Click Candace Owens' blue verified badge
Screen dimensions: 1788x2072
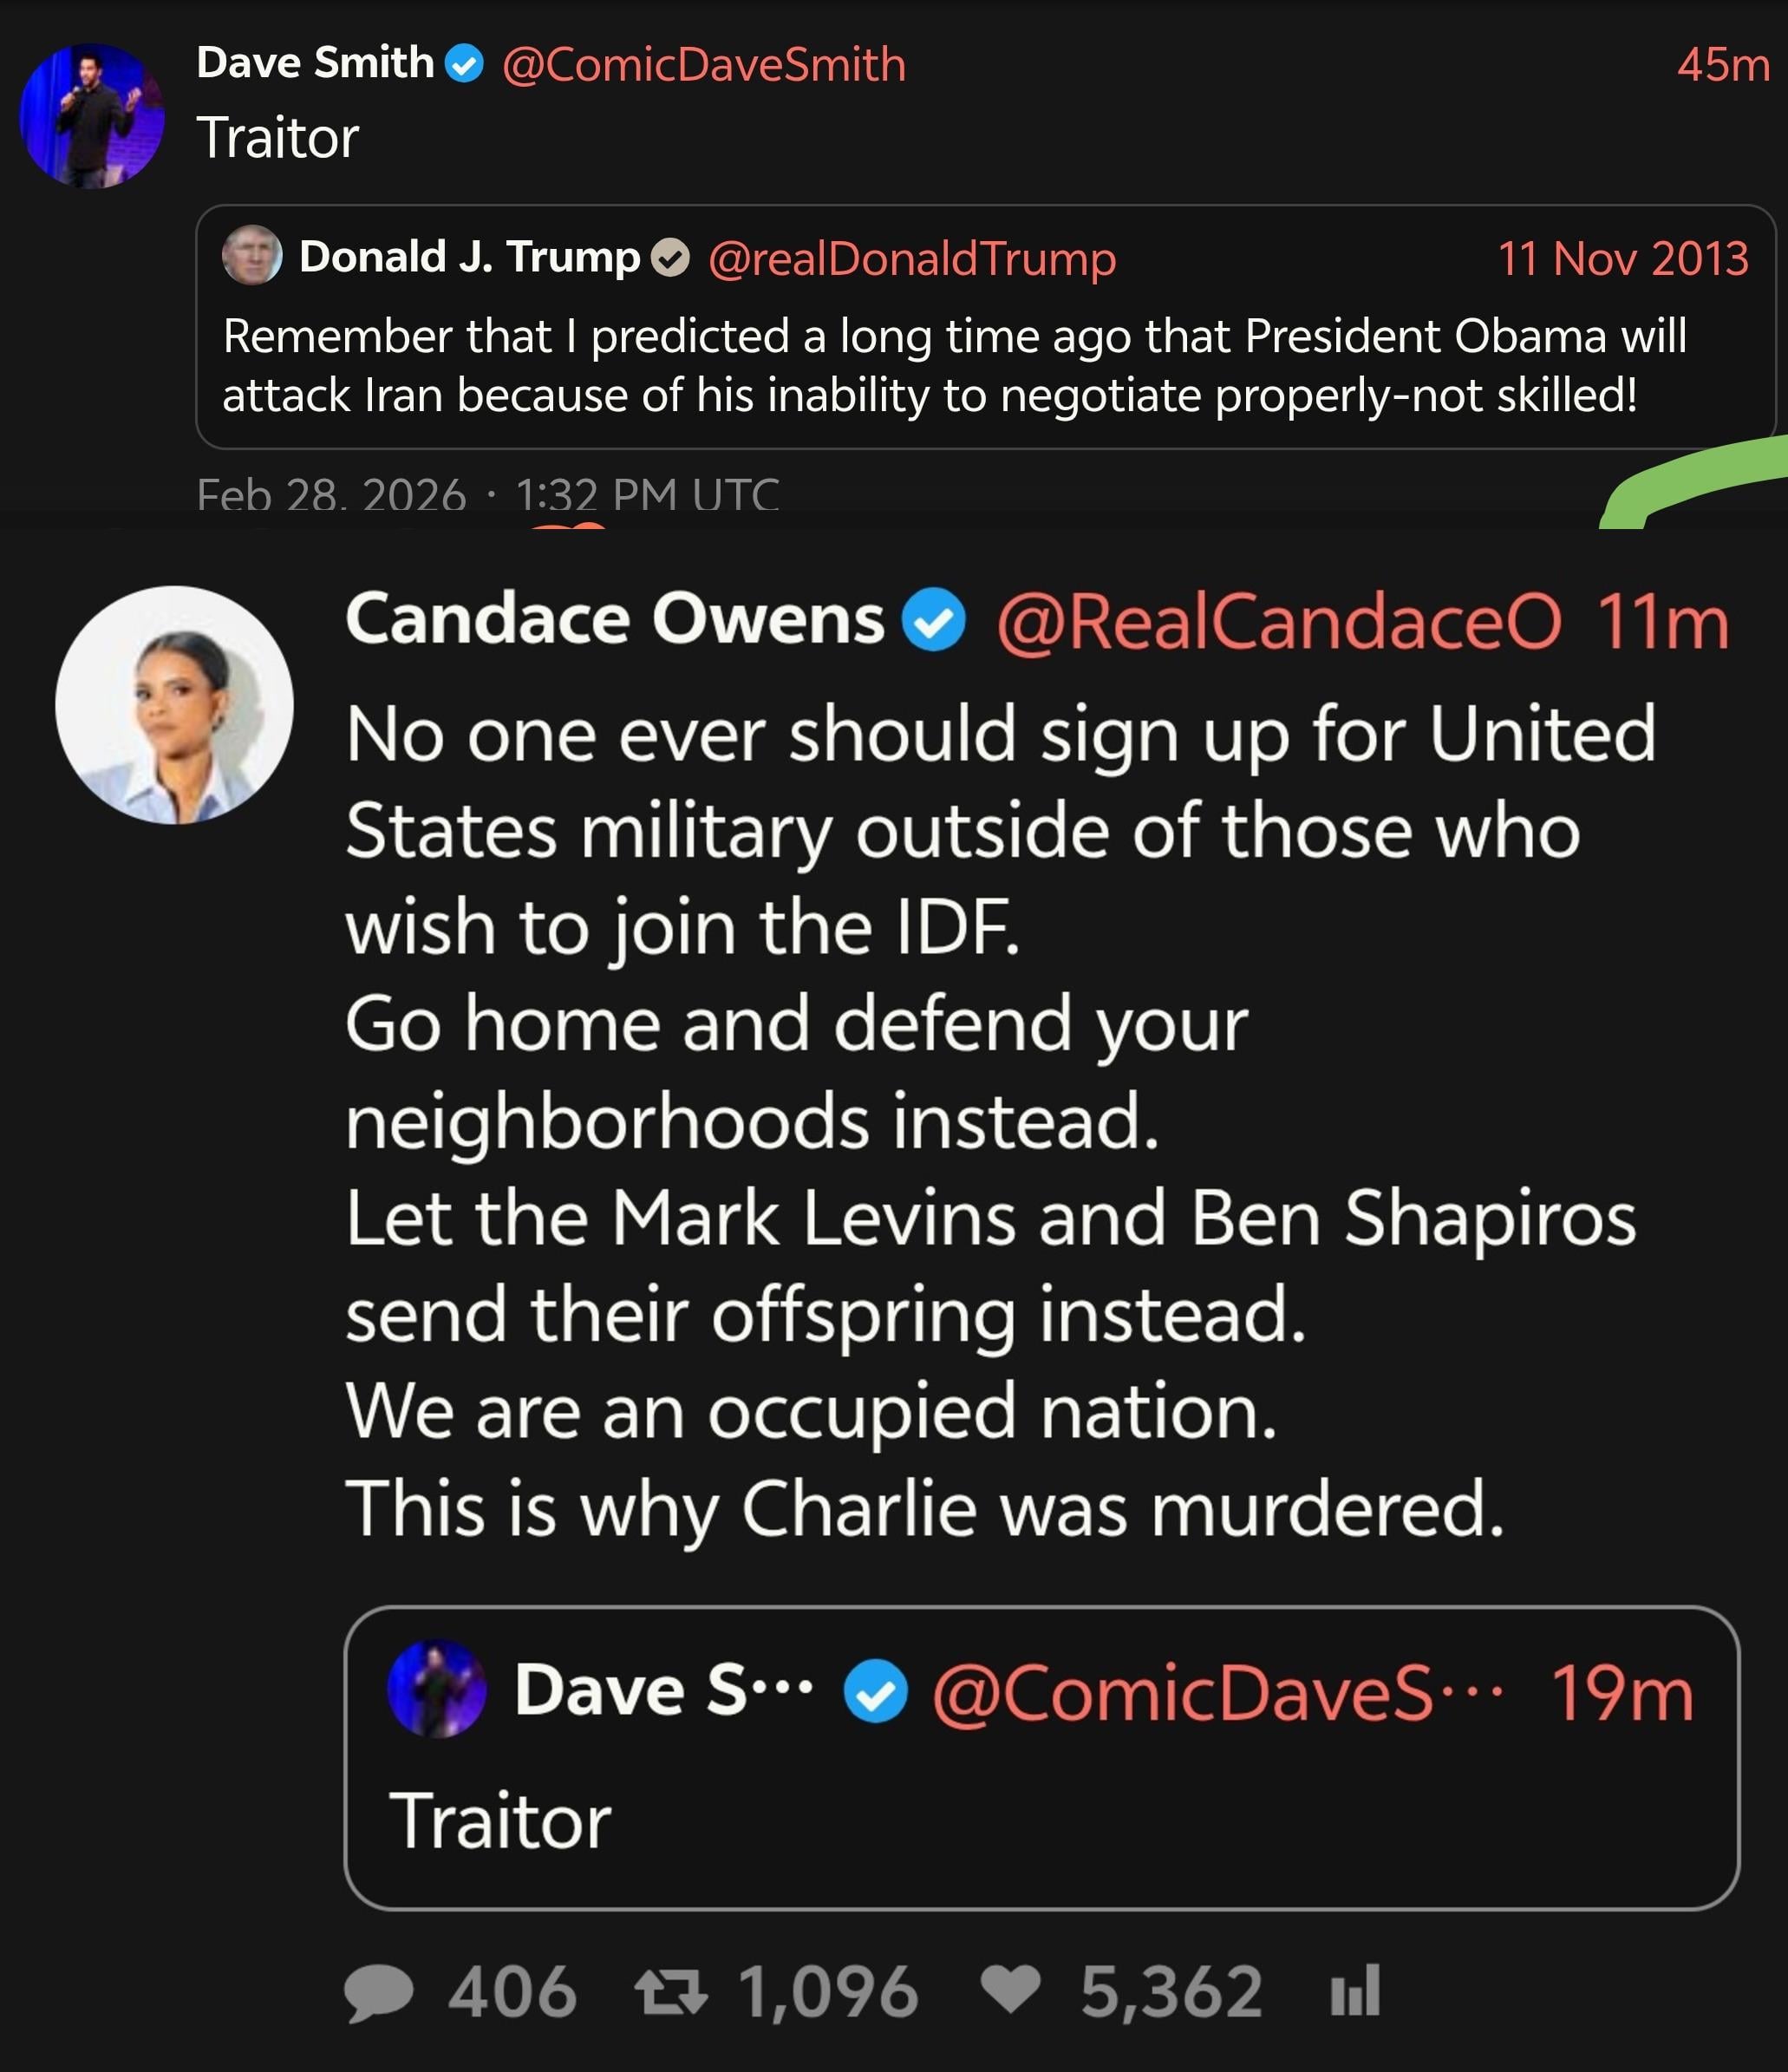point(933,621)
